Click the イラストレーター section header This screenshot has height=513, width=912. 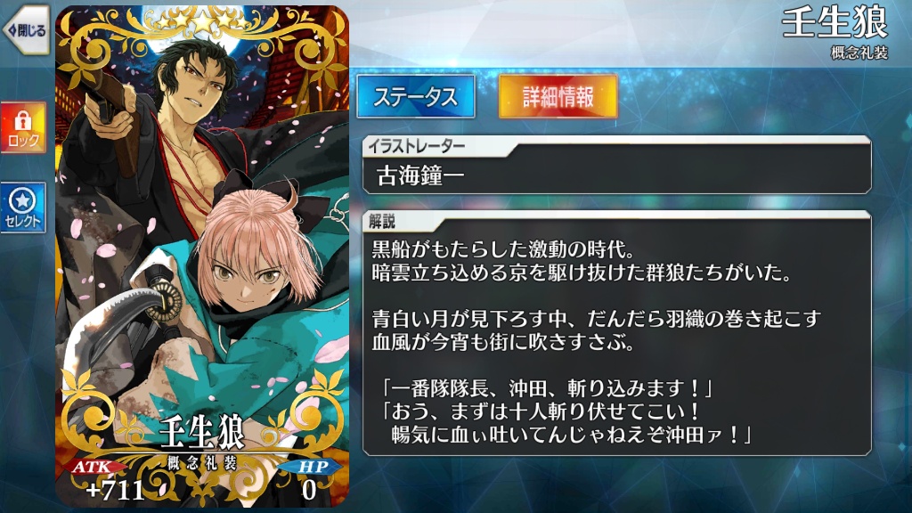click(417, 147)
